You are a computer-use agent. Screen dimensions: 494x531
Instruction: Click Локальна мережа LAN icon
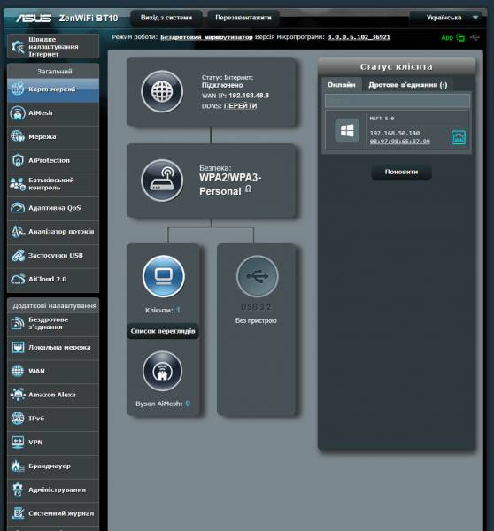pyautogui.click(x=18, y=348)
